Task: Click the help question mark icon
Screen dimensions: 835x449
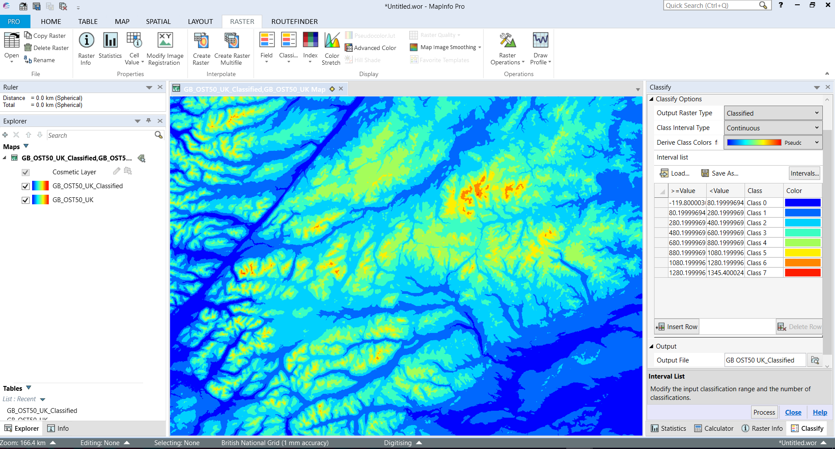Action: 781,5
